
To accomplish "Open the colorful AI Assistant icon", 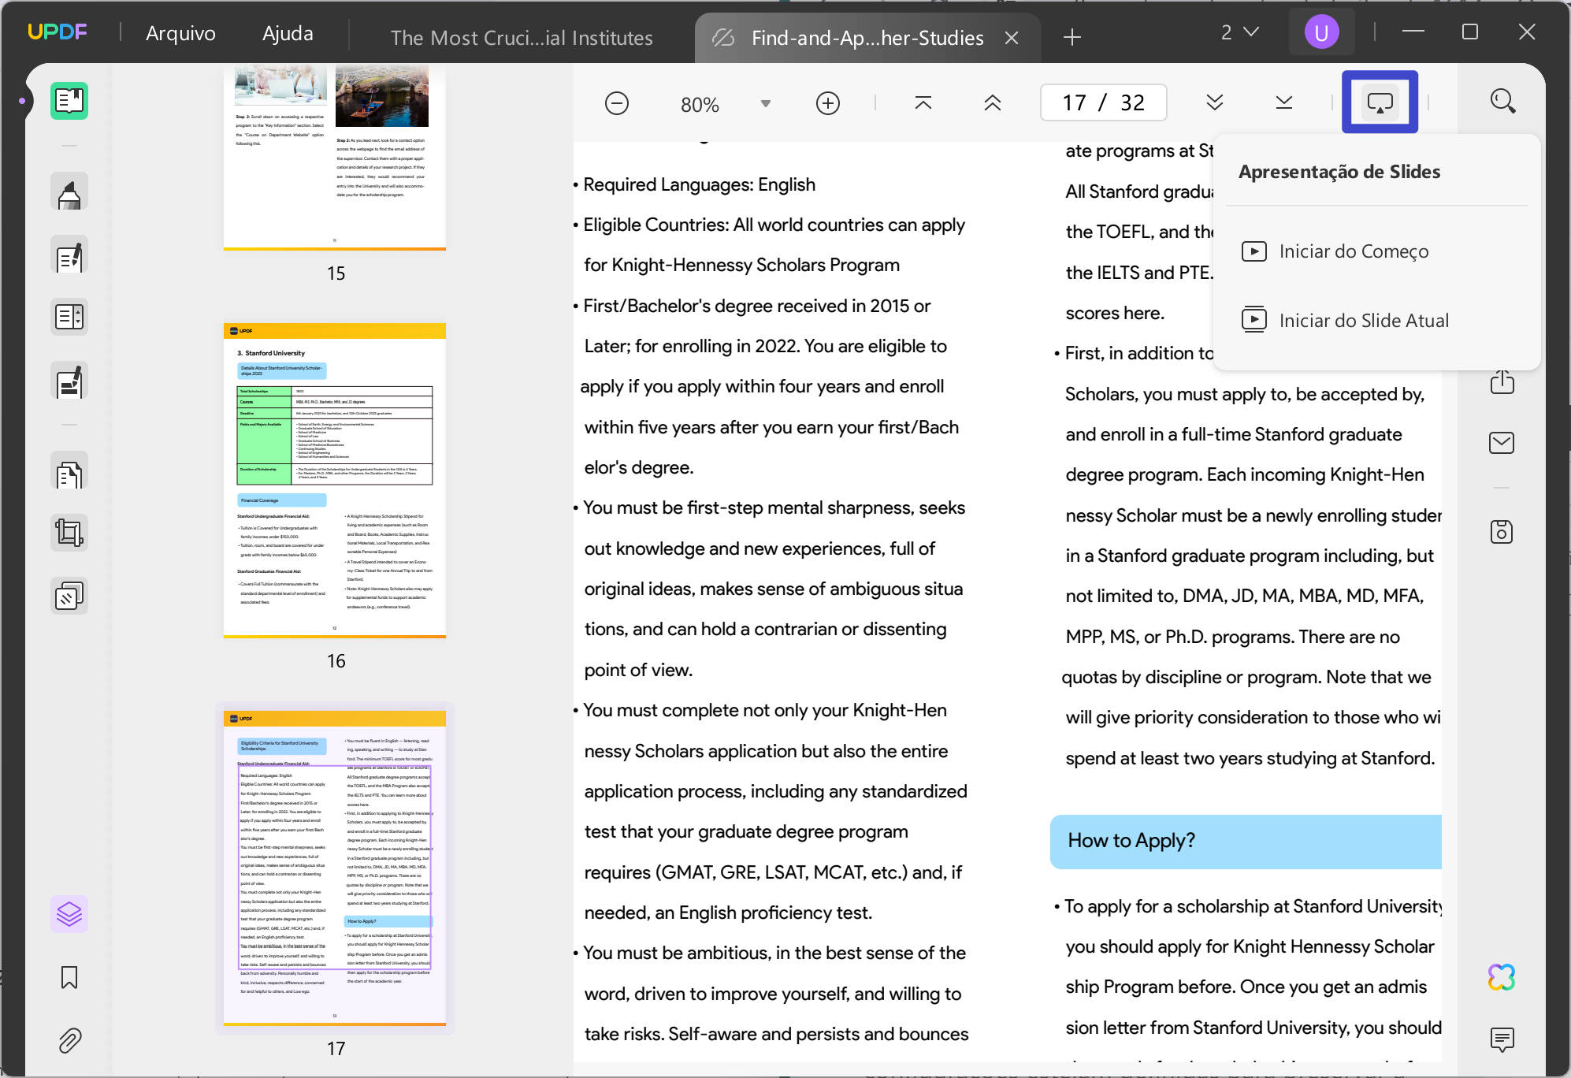I will [1502, 979].
